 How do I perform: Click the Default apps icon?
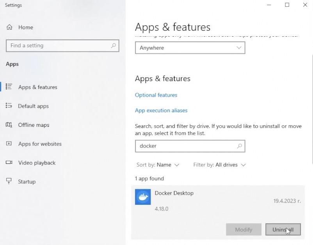[9, 106]
